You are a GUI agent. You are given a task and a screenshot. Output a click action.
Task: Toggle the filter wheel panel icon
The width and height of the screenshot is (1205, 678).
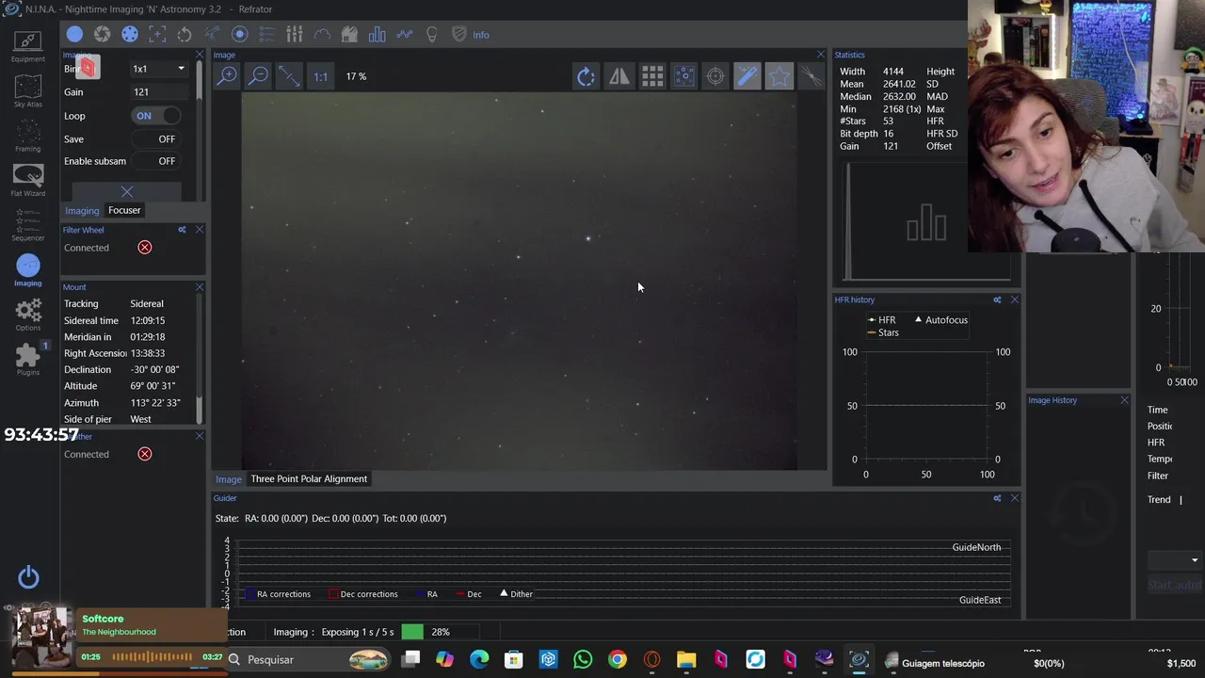point(130,35)
